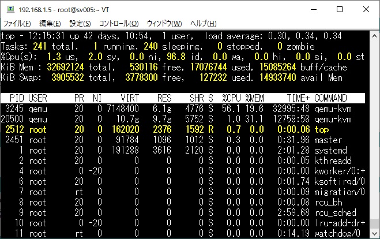Click the 17076744 used memory value
Screen dimensions: 380x239
208,67
